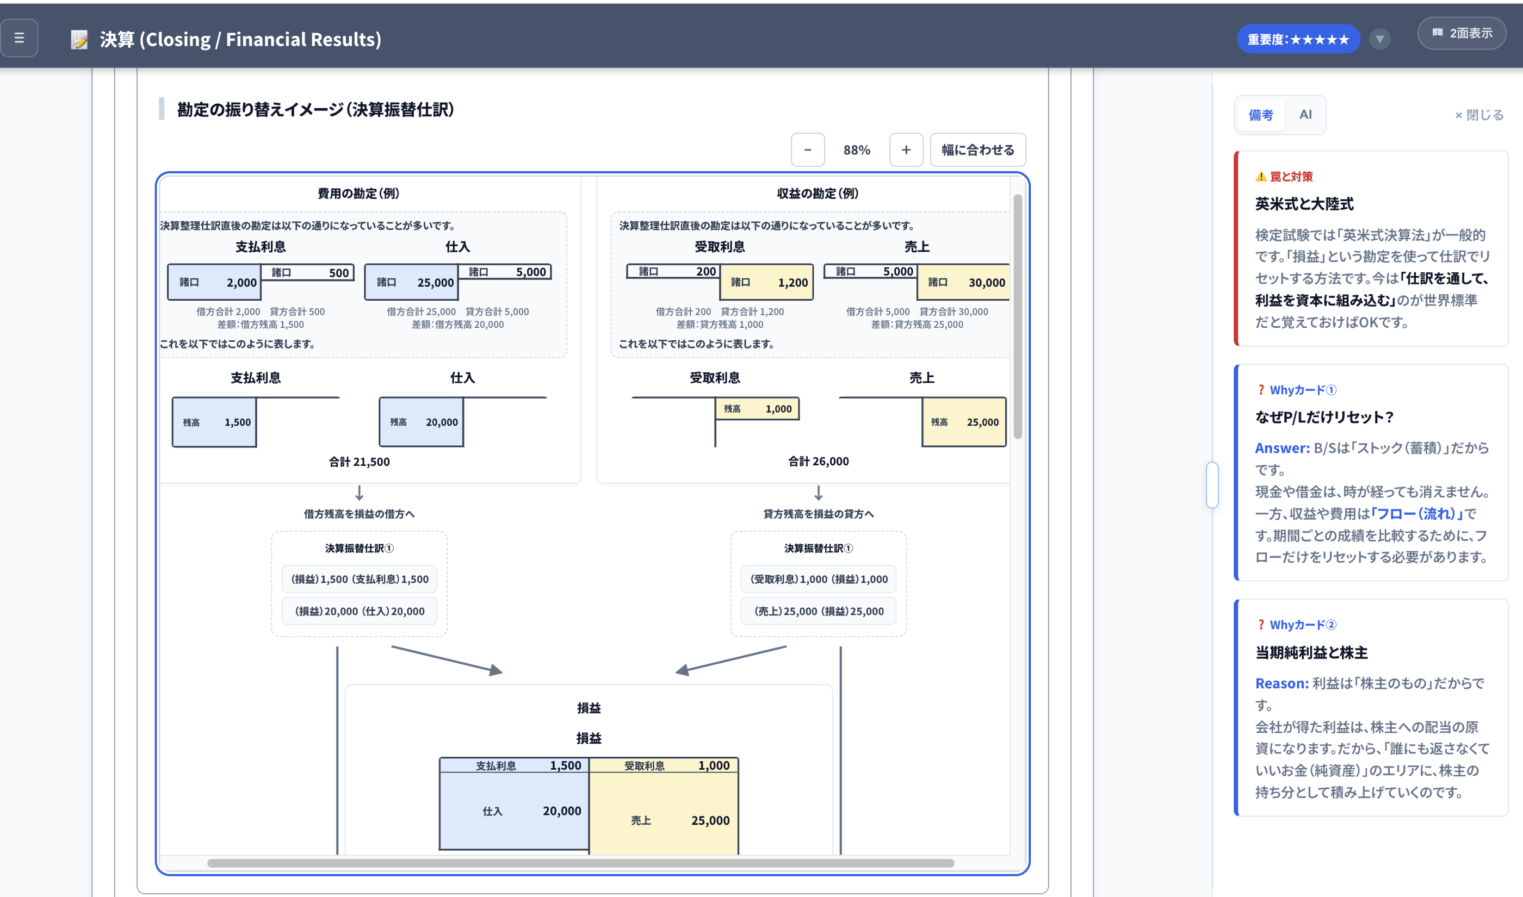
Task: Switch to the AI tab
Action: tap(1305, 115)
